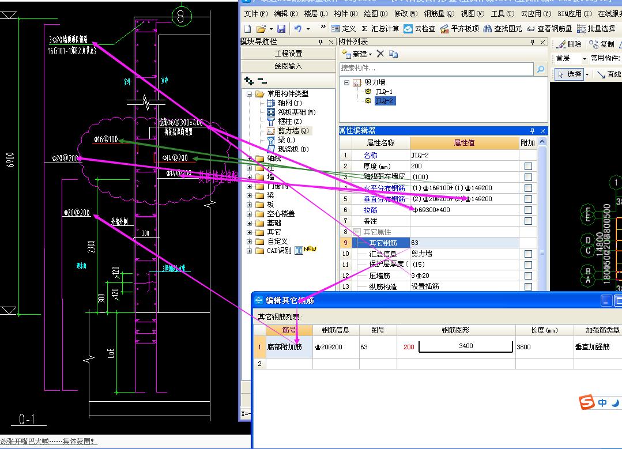Tick checkbox for 轴线距左墙皮 row

coord(528,177)
